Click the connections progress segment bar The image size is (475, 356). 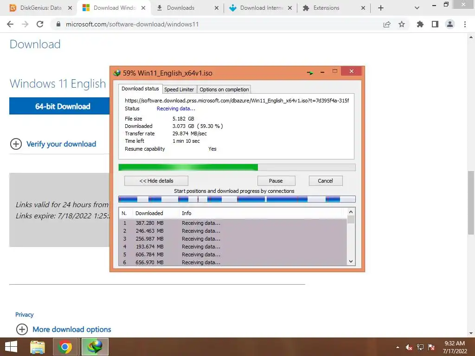[237, 199]
